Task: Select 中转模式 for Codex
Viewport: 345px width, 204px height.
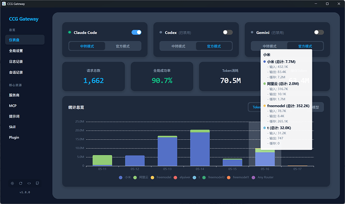Action: [x=178, y=46]
